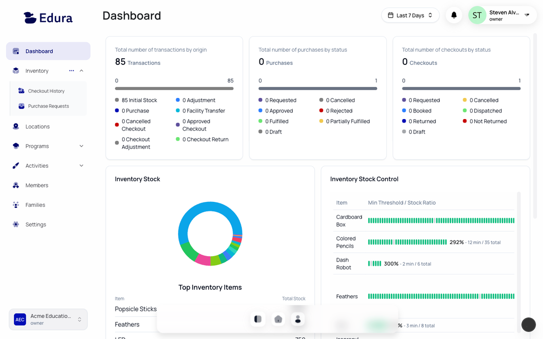Click the Locations pin icon

point(17,126)
